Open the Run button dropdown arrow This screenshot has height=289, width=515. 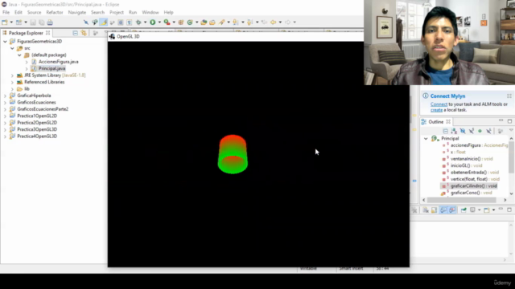159,22
